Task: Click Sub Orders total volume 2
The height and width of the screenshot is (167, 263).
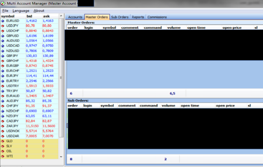Action: [x=165, y=159]
